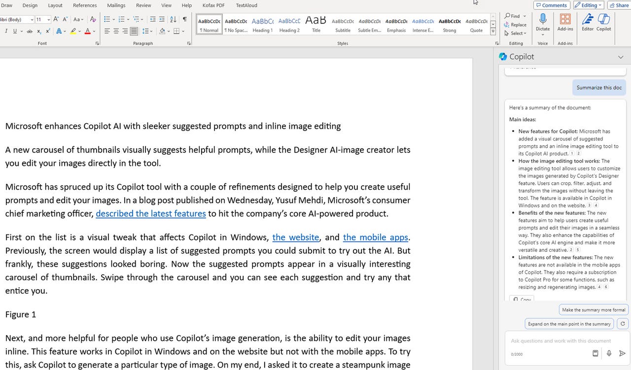631x370 pixels.
Task: Send the Copilot prompt with arrow icon
Action: point(623,353)
